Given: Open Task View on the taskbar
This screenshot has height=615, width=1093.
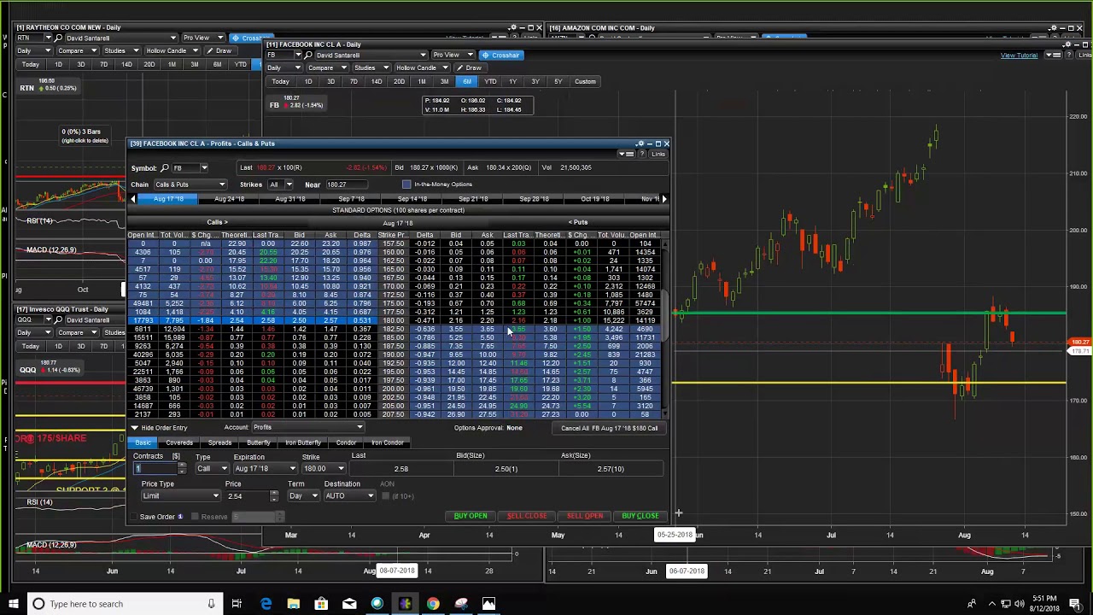Looking at the screenshot, I should (x=237, y=604).
